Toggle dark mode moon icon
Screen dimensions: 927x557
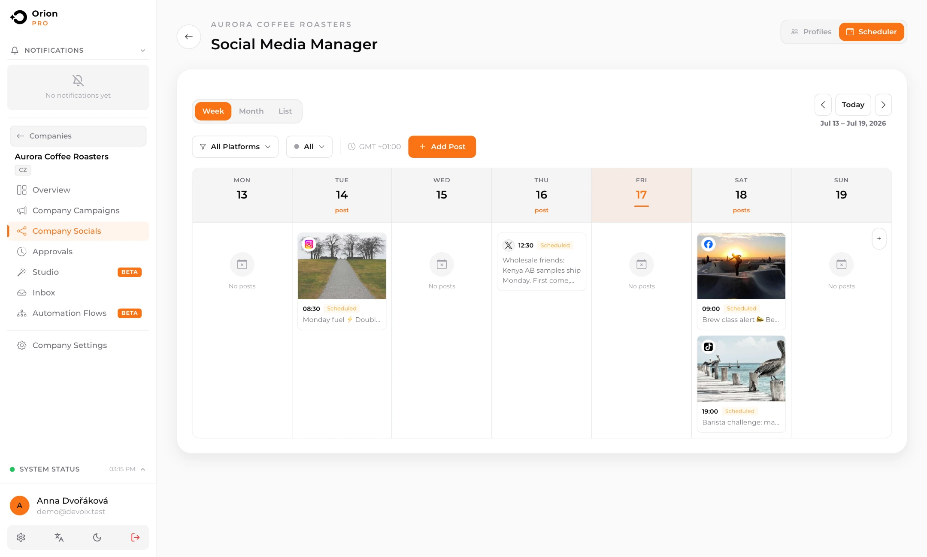97,537
